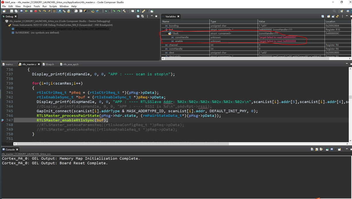Click the Save icon in the main toolbar
Image resolution: width=352 pixels, height=199 pixels.
click(11, 11)
